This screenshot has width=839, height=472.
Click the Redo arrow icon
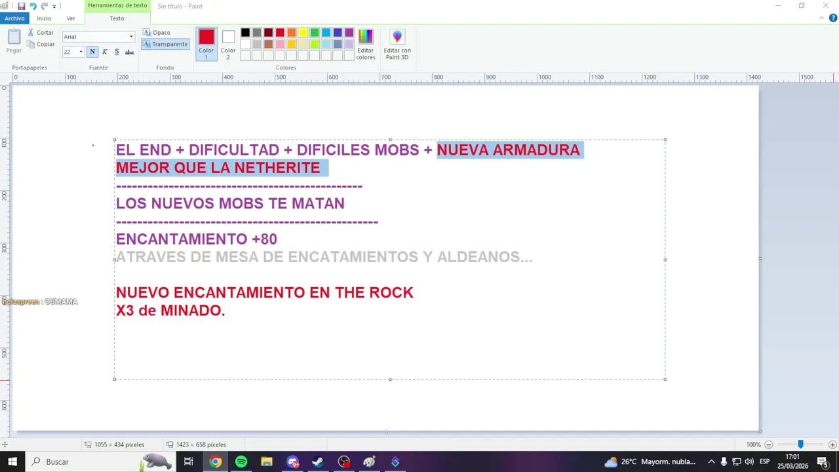pyautogui.click(x=44, y=6)
